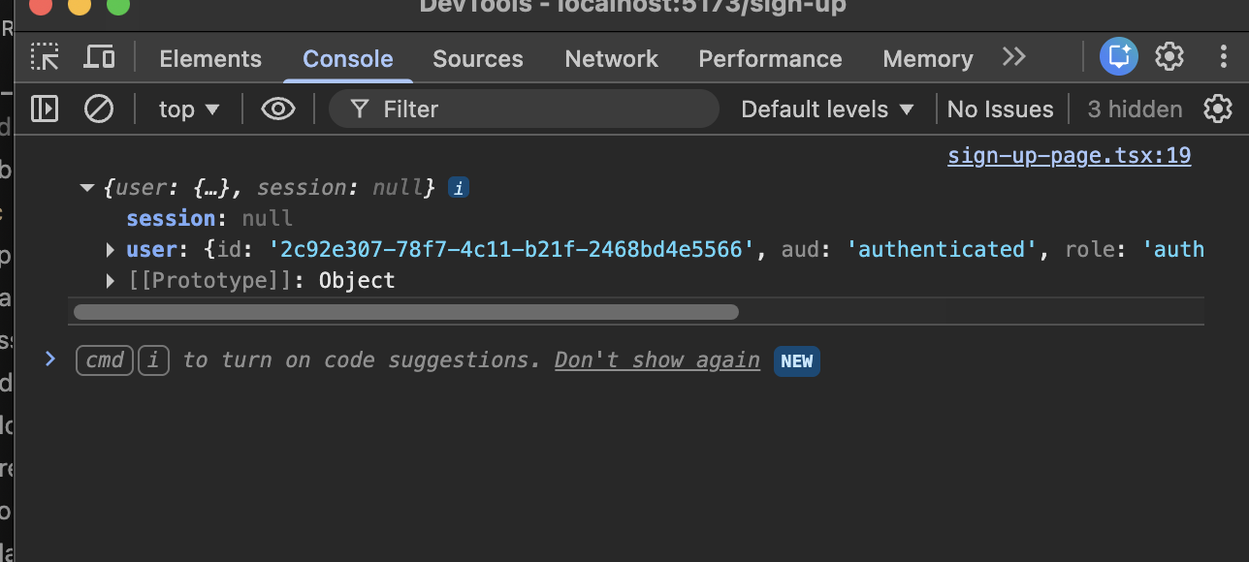The width and height of the screenshot is (1249, 562).
Task: Switch to the Elements tab
Action: coord(210,59)
